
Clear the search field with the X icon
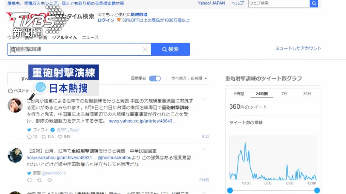(x=145, y=49)
